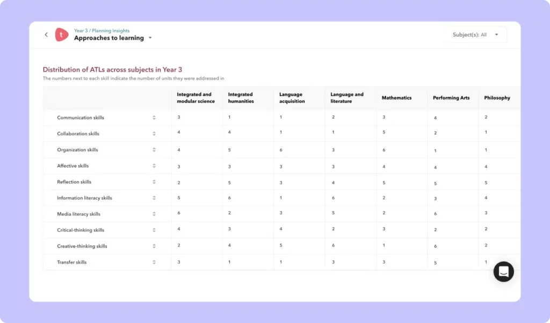
Task: Toggle sort arrows for Information literacy skills
Action: [154, 198]
